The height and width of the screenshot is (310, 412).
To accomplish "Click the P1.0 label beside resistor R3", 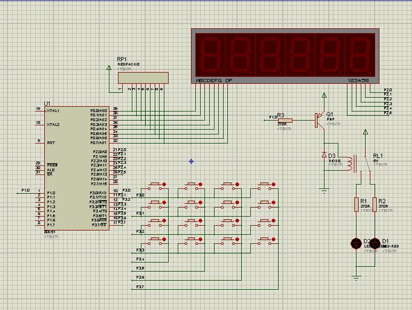I will point(273,117).
